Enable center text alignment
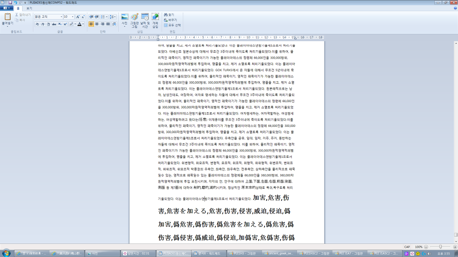The height and width of the screenshot is (257, 458). (96, 24)
